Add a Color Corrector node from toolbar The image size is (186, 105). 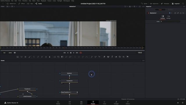(x=34, y=57)
